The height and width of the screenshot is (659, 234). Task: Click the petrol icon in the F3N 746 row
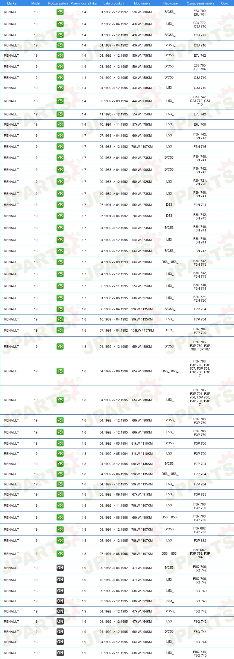(60, 147)
